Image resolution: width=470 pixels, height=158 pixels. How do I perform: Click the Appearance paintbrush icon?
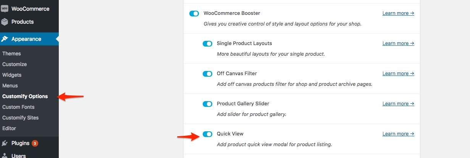(5, 39)
